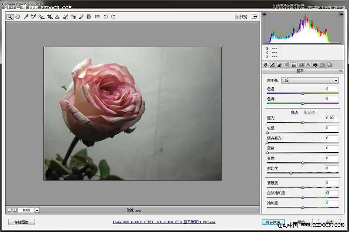Click the 色温 temperature slider handle

(x=303, y=93)
